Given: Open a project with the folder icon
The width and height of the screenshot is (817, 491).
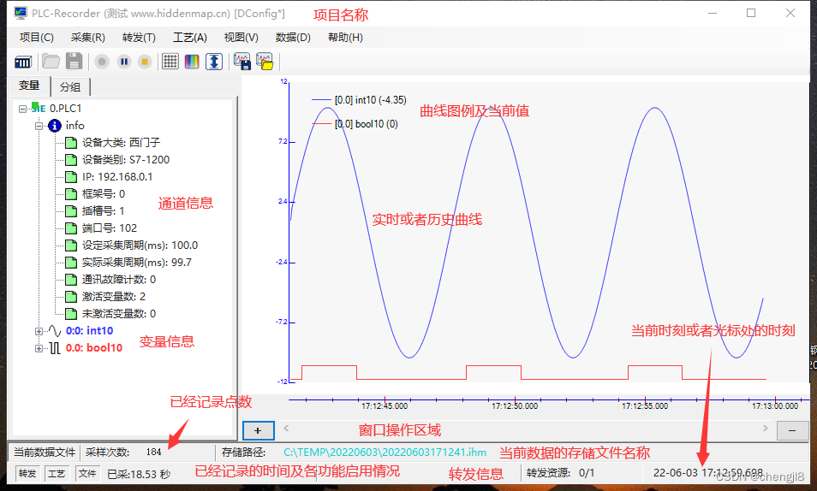Looking at the screenshot, I should [51, 62].
